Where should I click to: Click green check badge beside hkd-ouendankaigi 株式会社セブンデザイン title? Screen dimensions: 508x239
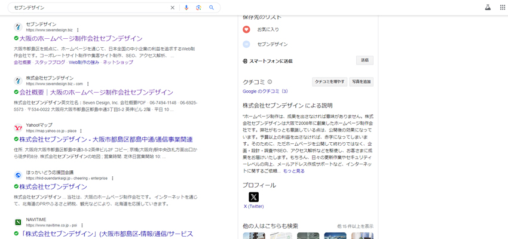pyautogui.click(x=16, y=187)
